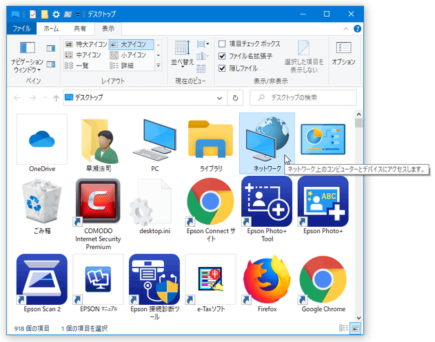Collapse the ribbon with the chevron

(x=345, y=28)
